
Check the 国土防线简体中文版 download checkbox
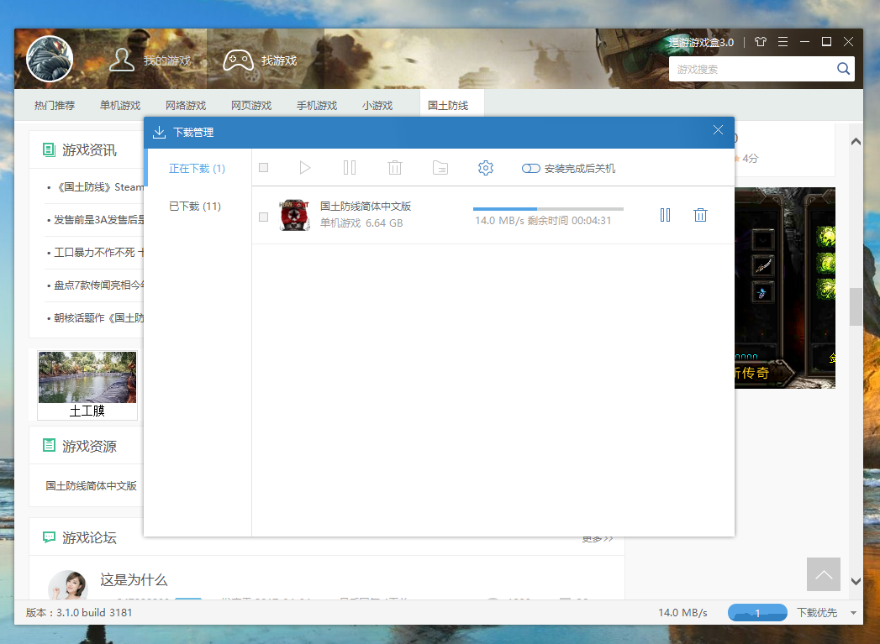[264, 217]
